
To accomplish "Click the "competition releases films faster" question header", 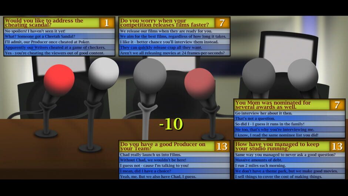I will 167,23.
